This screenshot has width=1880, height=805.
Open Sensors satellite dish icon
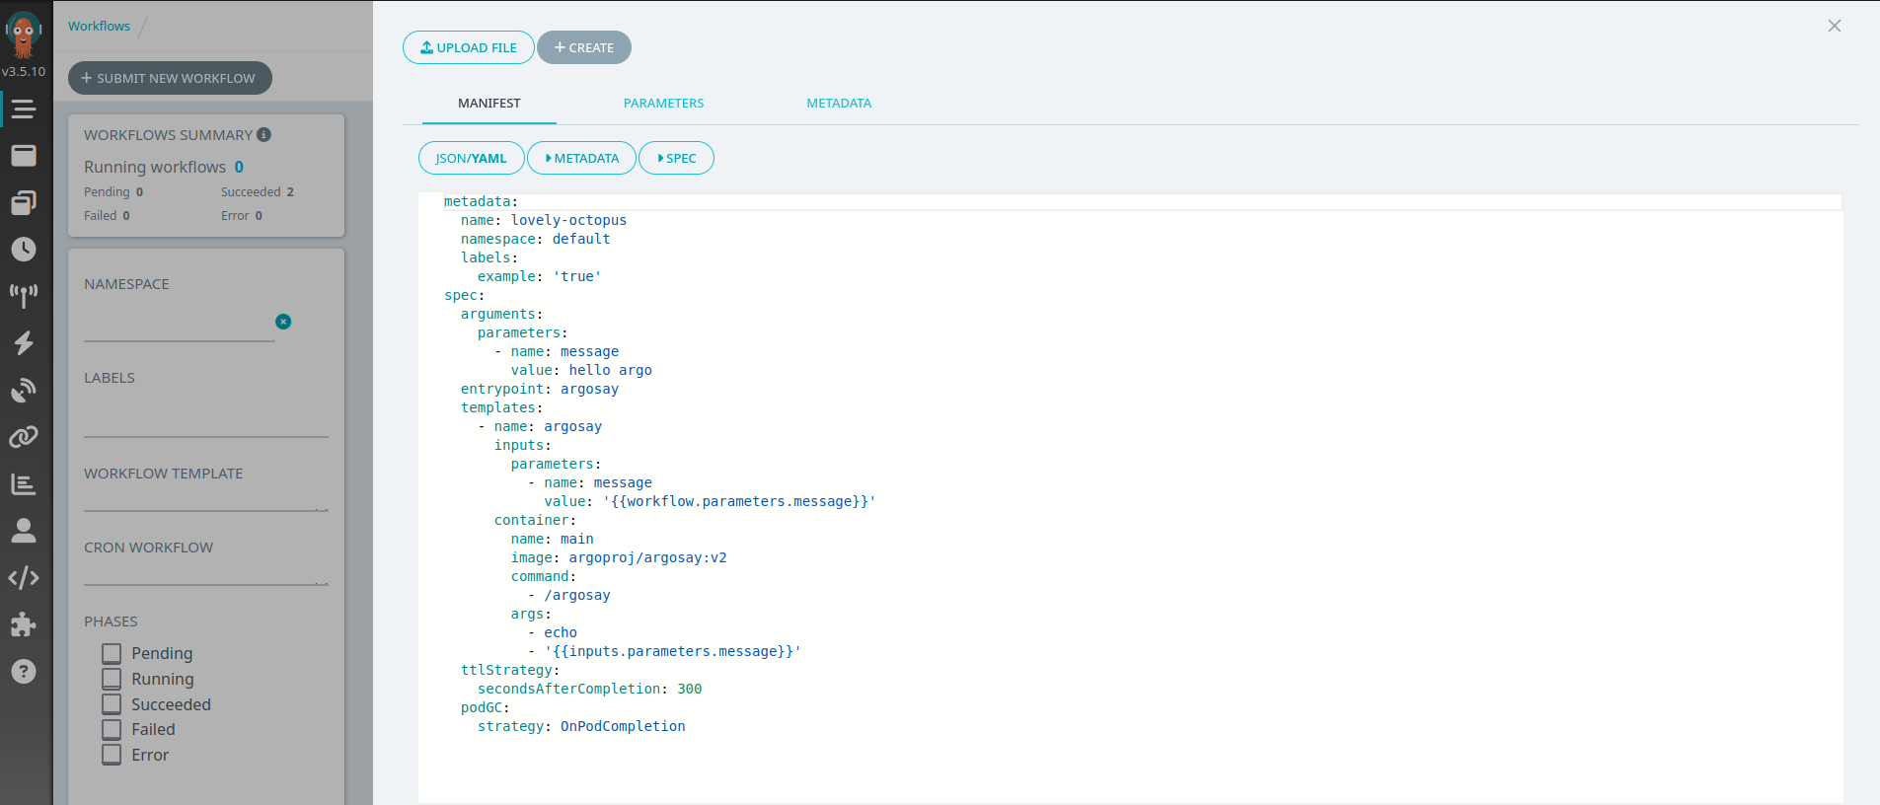pyautogui.click(x=24, y=391)
